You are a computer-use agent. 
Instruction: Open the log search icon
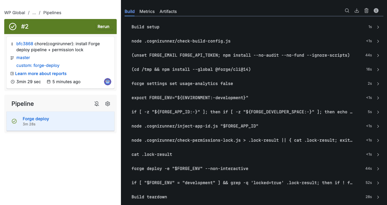(x=347, y=11)
